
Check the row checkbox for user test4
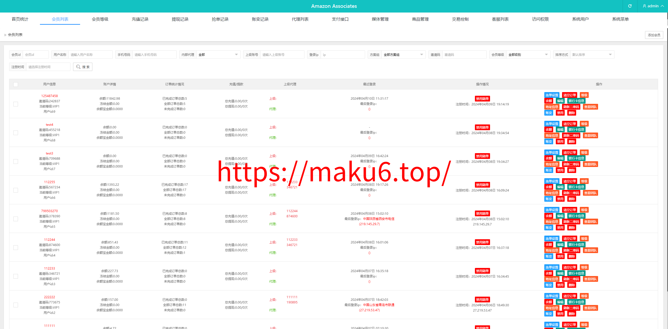(x=16, y=133)
